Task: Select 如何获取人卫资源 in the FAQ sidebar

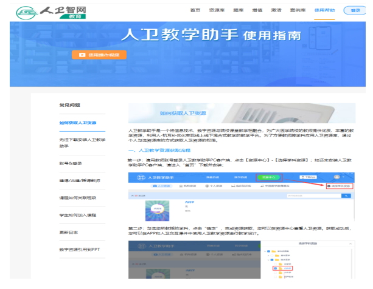Action: [77, 123]
